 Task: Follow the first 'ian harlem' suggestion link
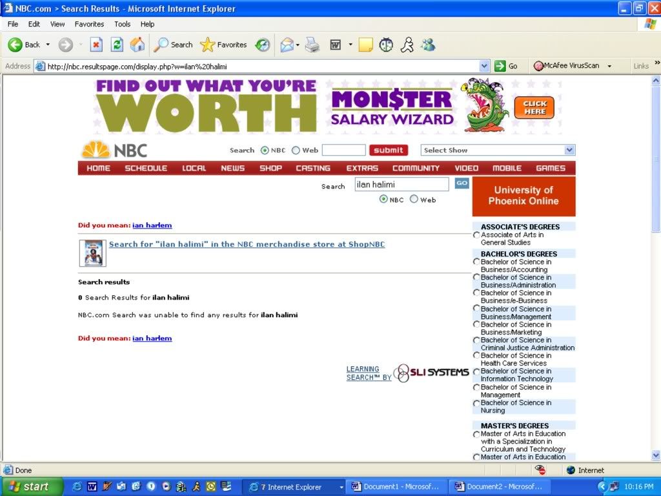coord(152,225)
